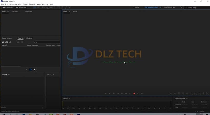This screenshot has height=115, width=210.
Task: Open the Editor panel hamburger menu
Action: (69, 12)
